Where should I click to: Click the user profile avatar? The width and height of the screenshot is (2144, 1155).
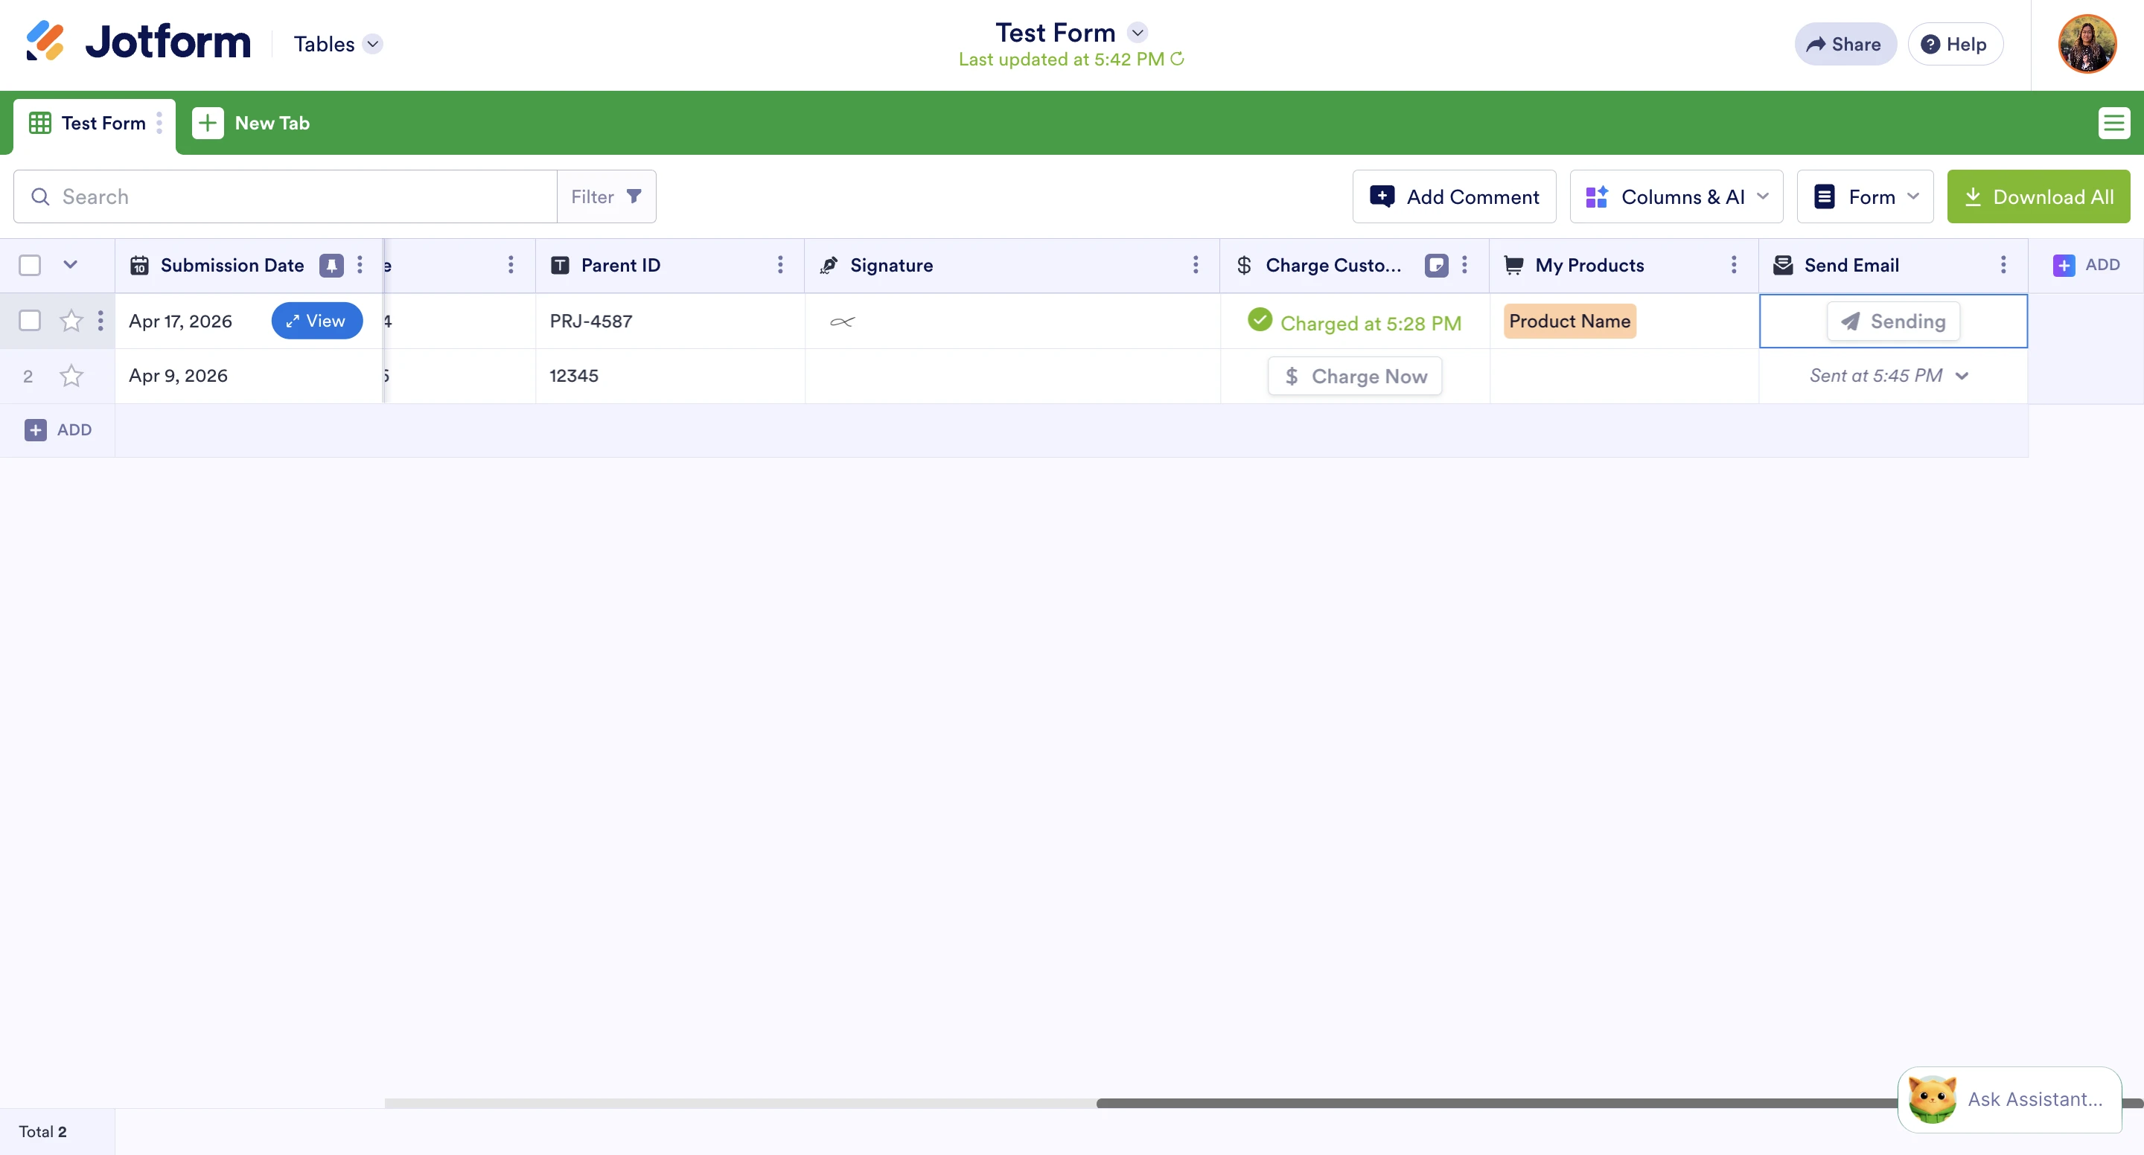(x=2087, y=44)
